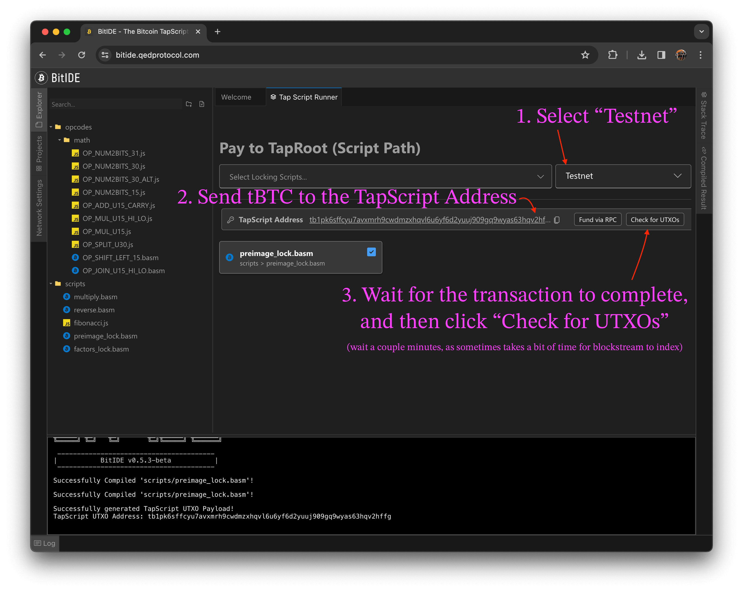Open the Projects side panel tab
Image resolution: width=743 pixels, height=592 pixels.
tap(39, 153)
